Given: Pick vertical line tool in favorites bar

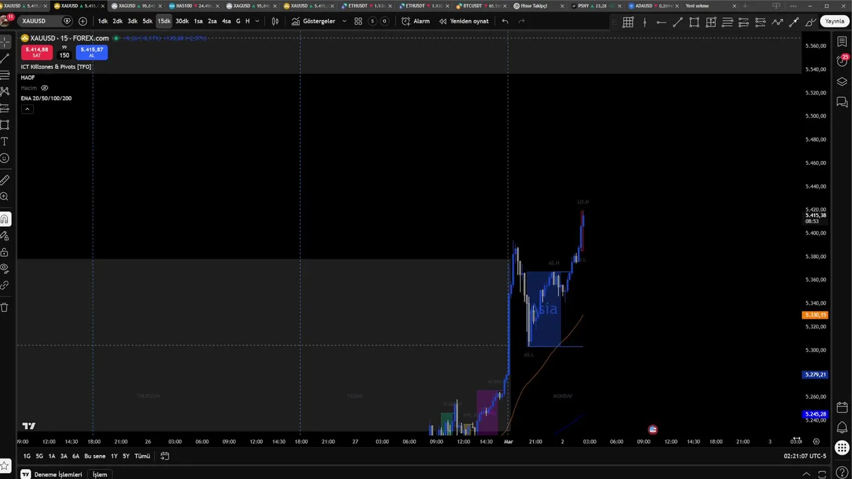Looking at the screenshot, I should 644,22.
